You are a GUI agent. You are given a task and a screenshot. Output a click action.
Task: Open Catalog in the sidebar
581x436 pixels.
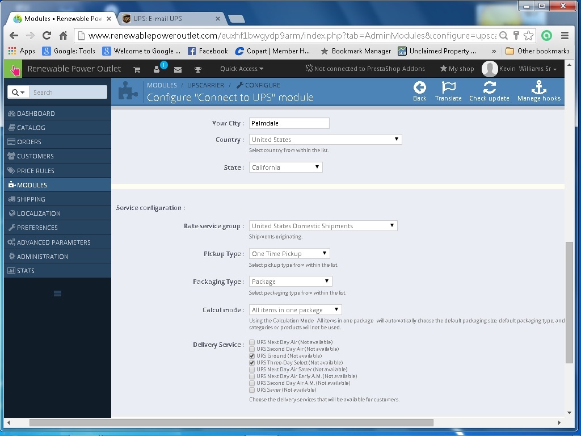57,128
